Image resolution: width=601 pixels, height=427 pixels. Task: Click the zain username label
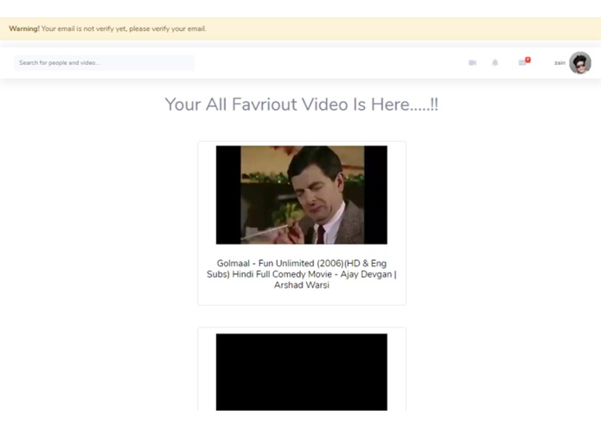click(x=559, y=63)
